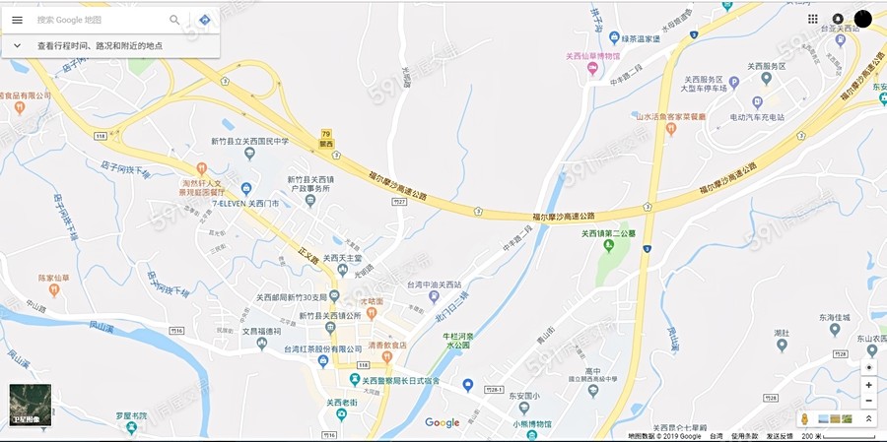Open the hamburger main menu

(18, 20)
